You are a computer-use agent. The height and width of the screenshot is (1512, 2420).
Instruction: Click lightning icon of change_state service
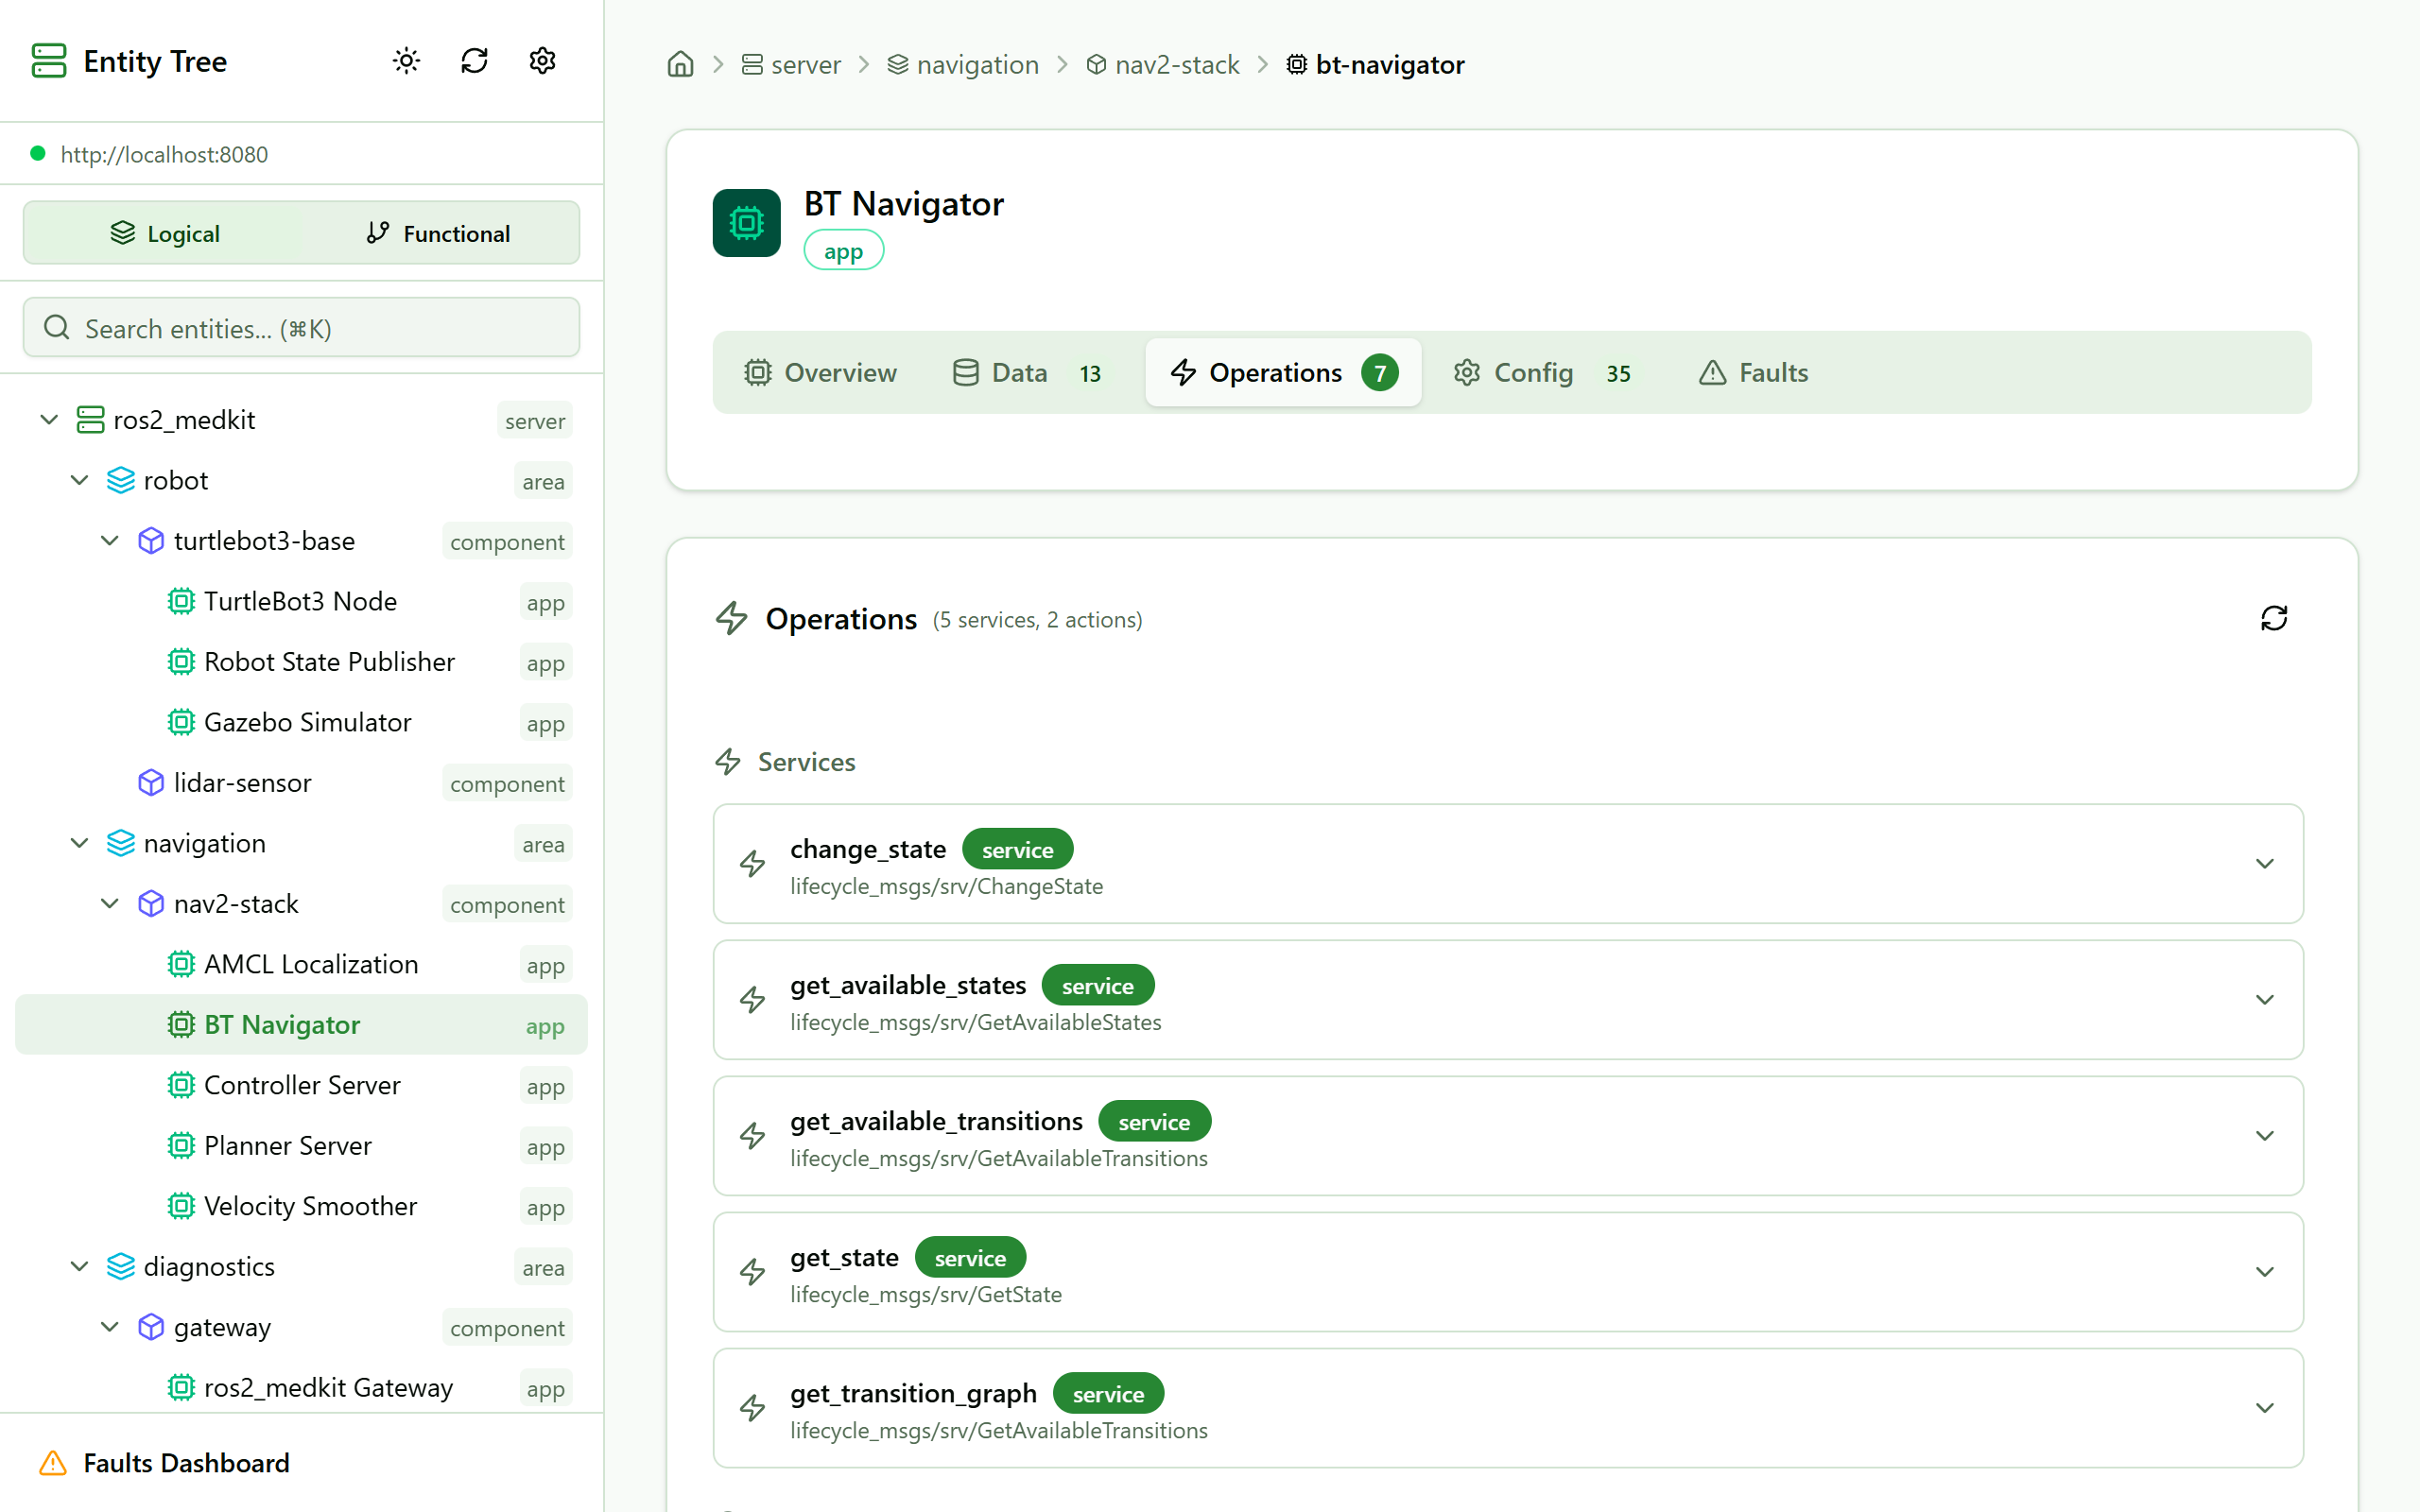753,864
